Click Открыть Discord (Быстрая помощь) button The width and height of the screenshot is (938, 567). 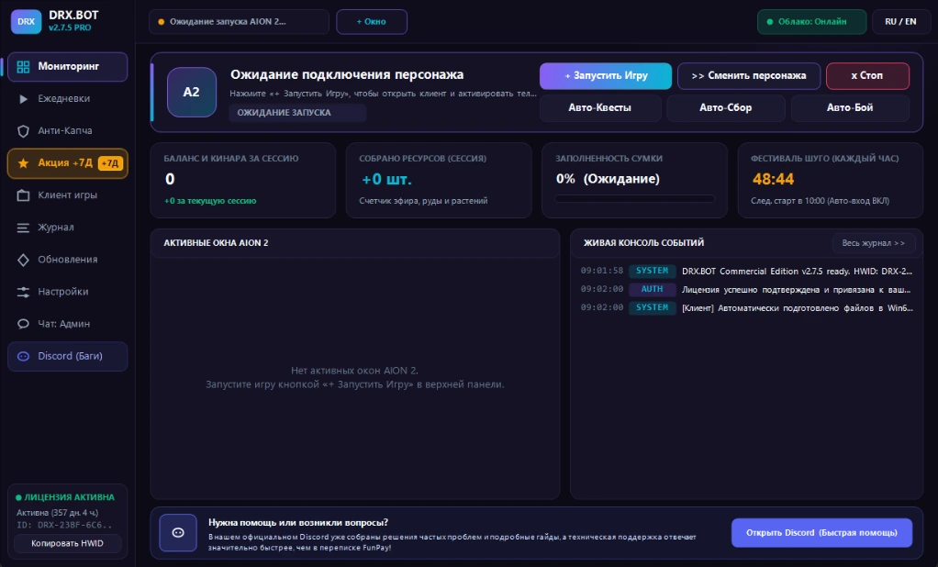822,532
